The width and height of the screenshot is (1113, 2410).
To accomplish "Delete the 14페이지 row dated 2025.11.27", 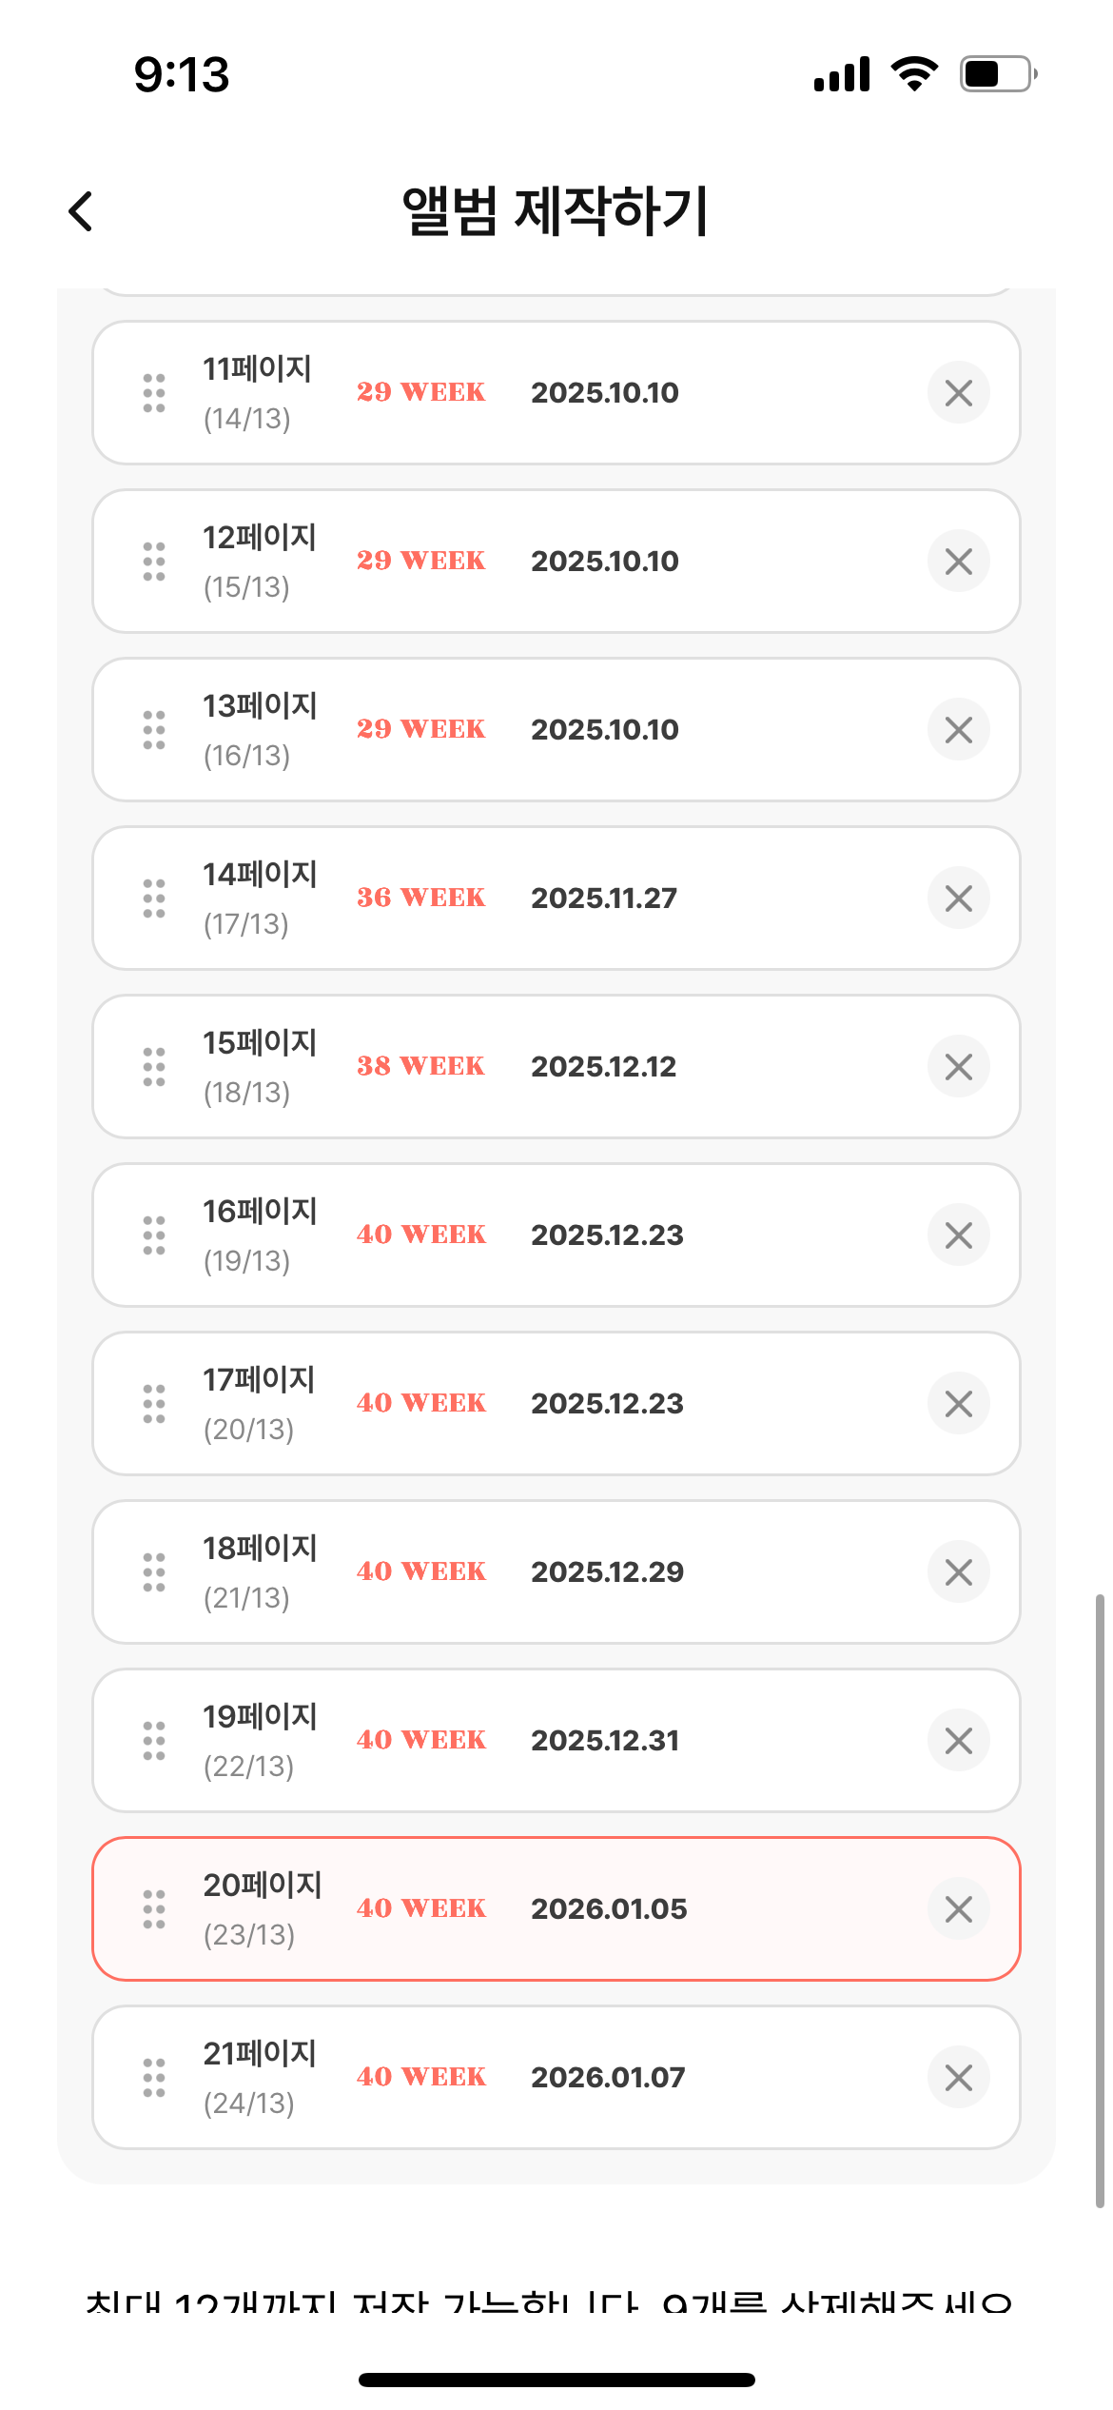I will click(x=958, y=898).
